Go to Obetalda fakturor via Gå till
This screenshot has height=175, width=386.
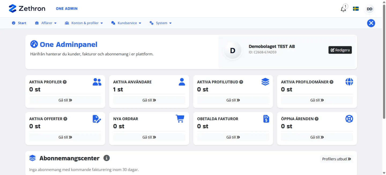click(233, 137)
